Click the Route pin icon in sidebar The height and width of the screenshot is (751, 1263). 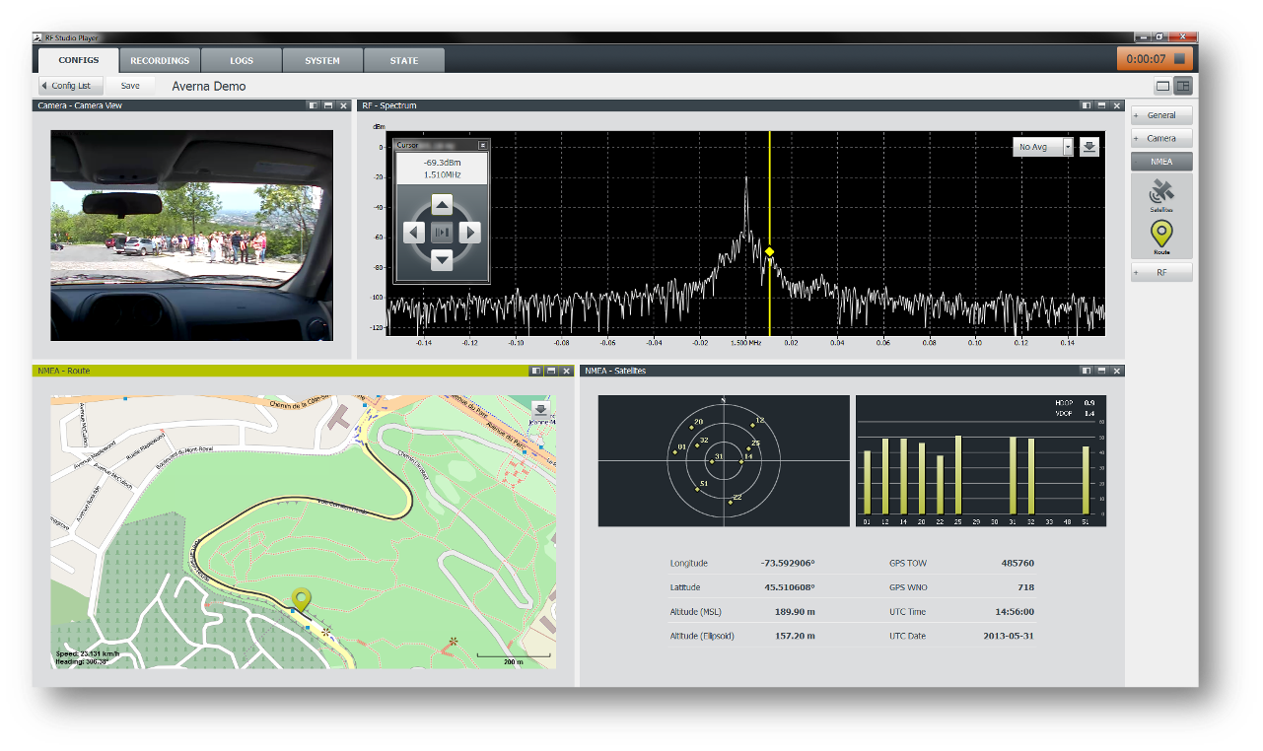point(1161,235)
